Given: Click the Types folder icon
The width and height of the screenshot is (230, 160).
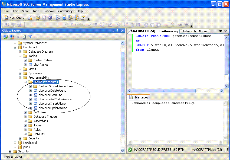Looking at the screenshot, I should [30, 125].
